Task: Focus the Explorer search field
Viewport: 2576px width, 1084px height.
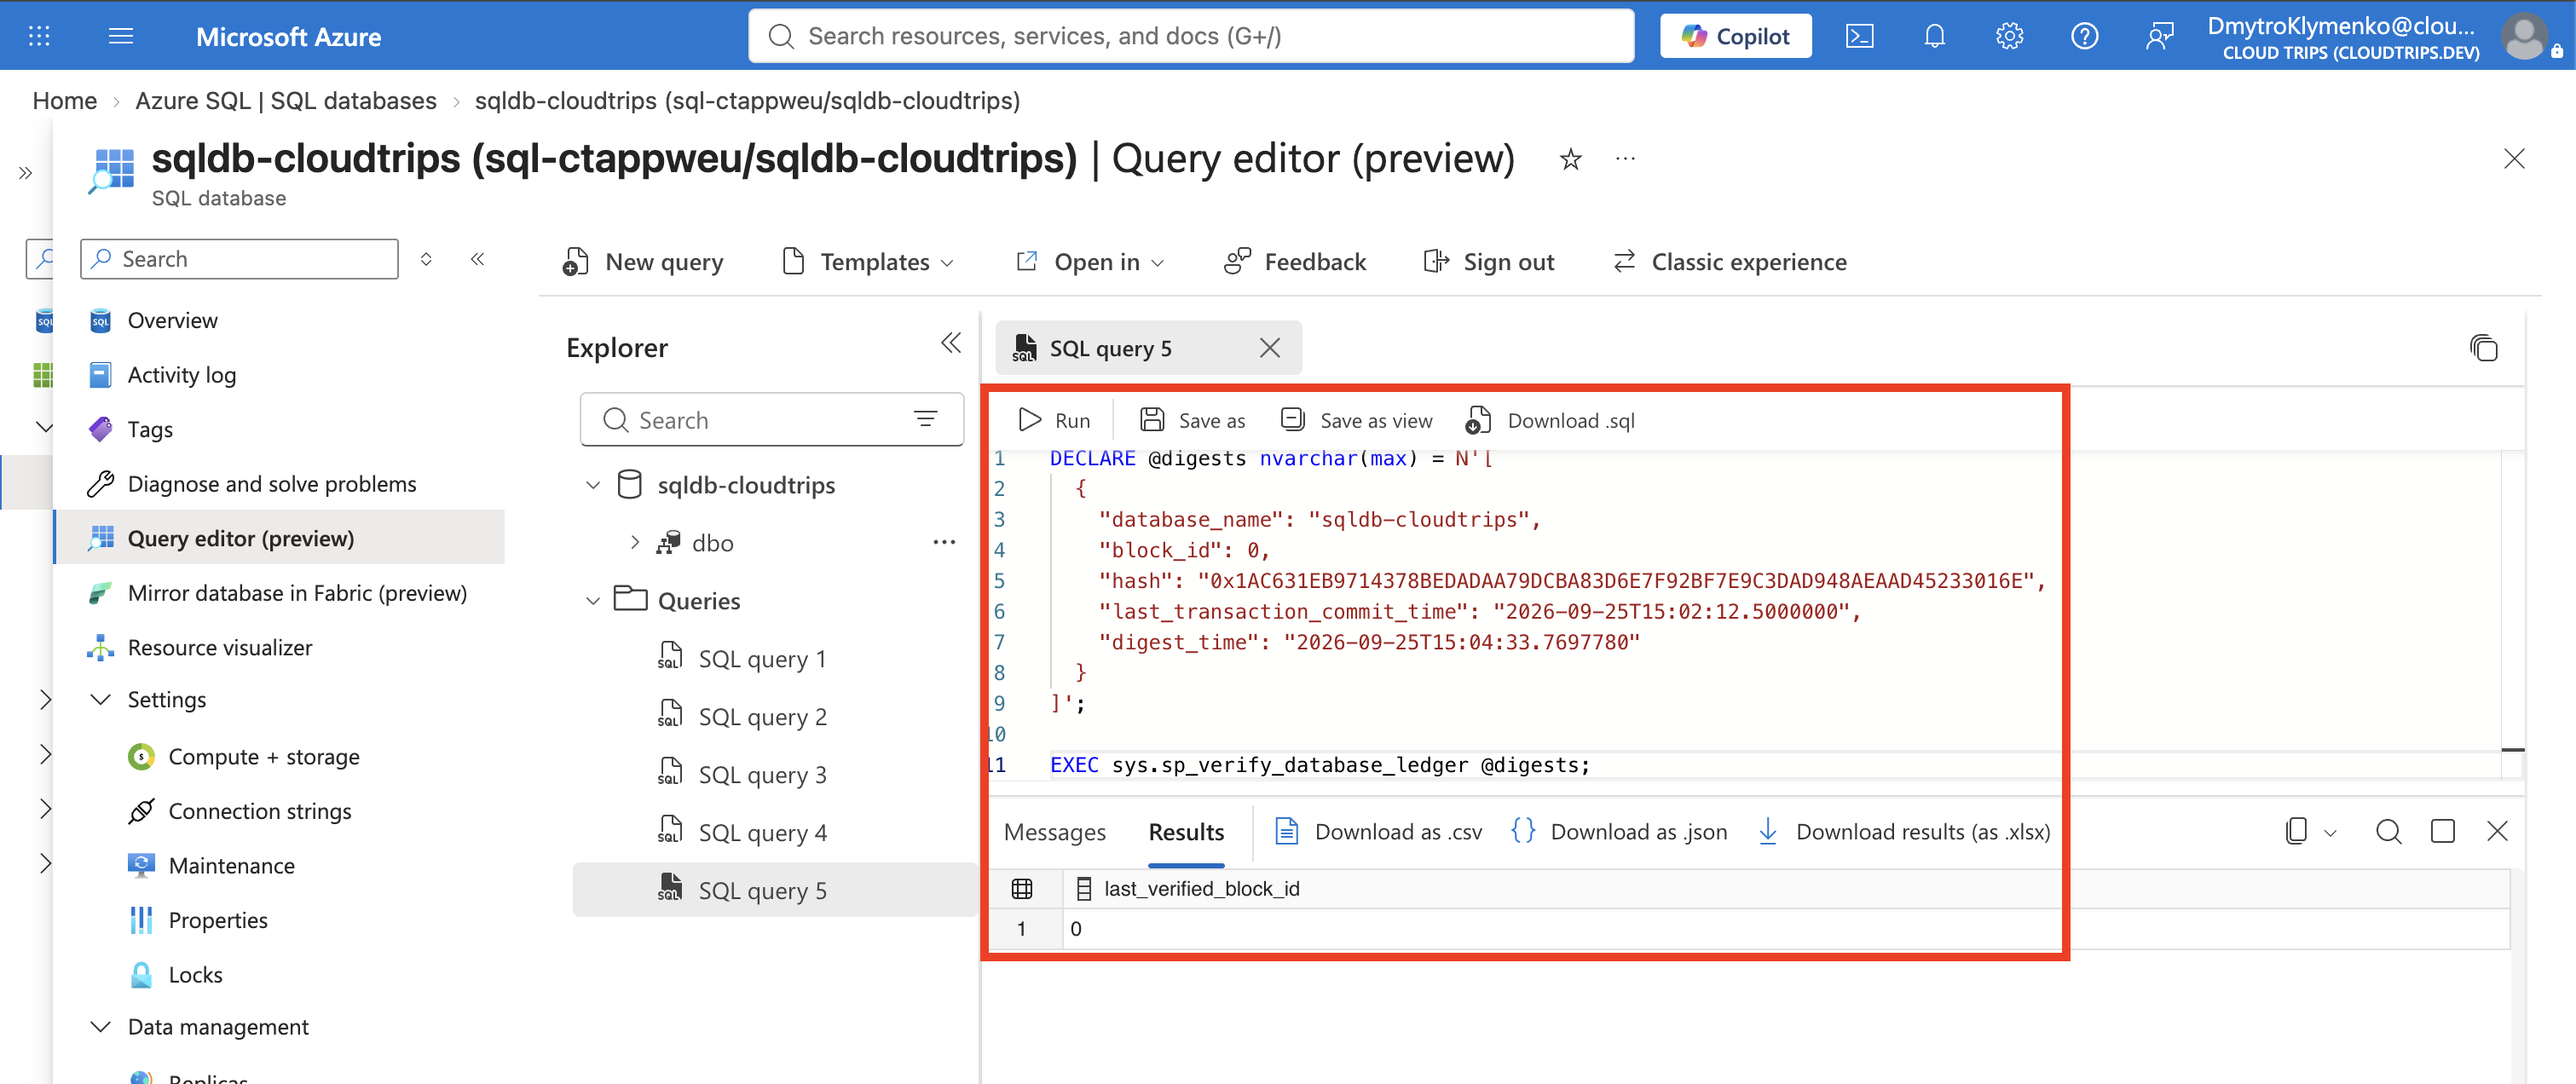Action: pos(771,420)
